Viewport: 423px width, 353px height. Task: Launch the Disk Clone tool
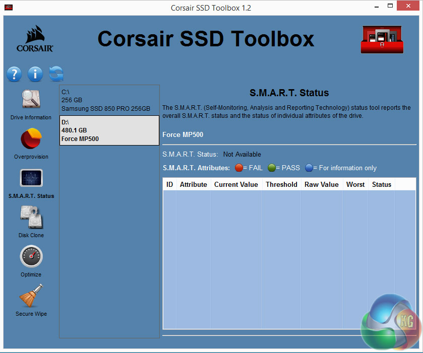click(x=31, y=218)
